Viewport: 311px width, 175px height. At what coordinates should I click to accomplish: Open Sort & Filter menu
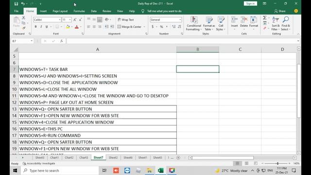tap(276, 24)
